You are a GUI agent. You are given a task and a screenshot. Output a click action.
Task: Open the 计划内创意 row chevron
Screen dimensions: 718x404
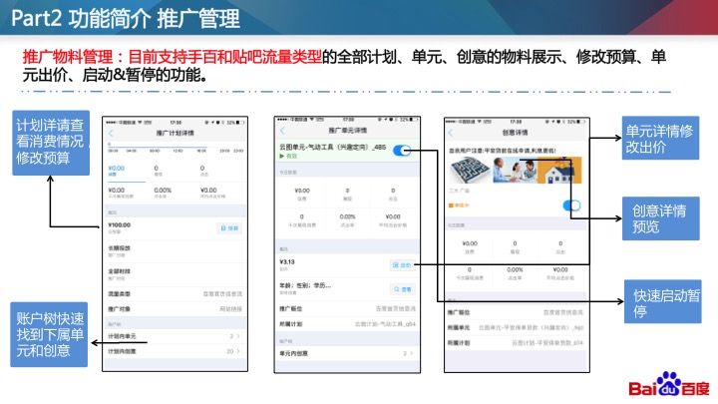point(237,351)
